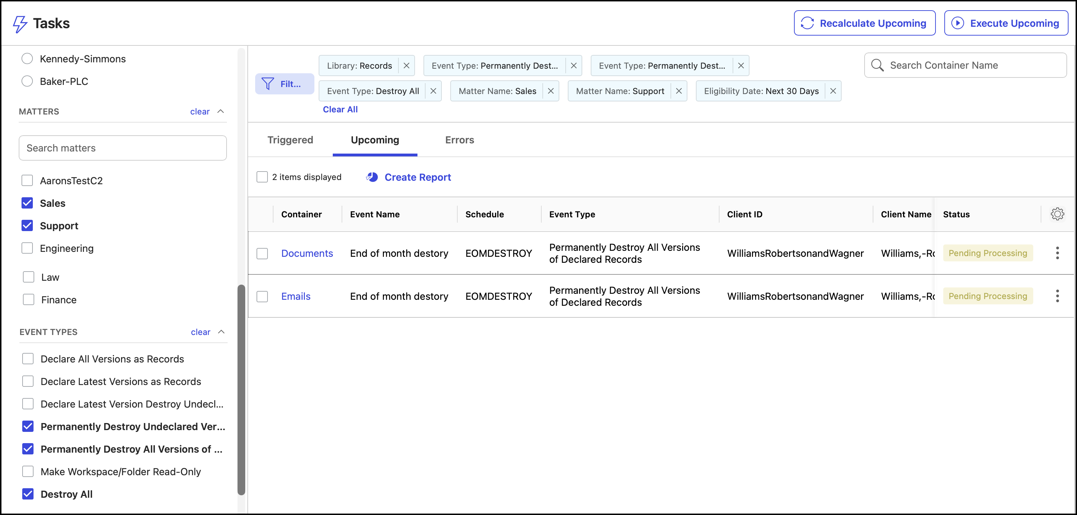
Task: Collapse the Matters section chevron
Action: (221, 111)
